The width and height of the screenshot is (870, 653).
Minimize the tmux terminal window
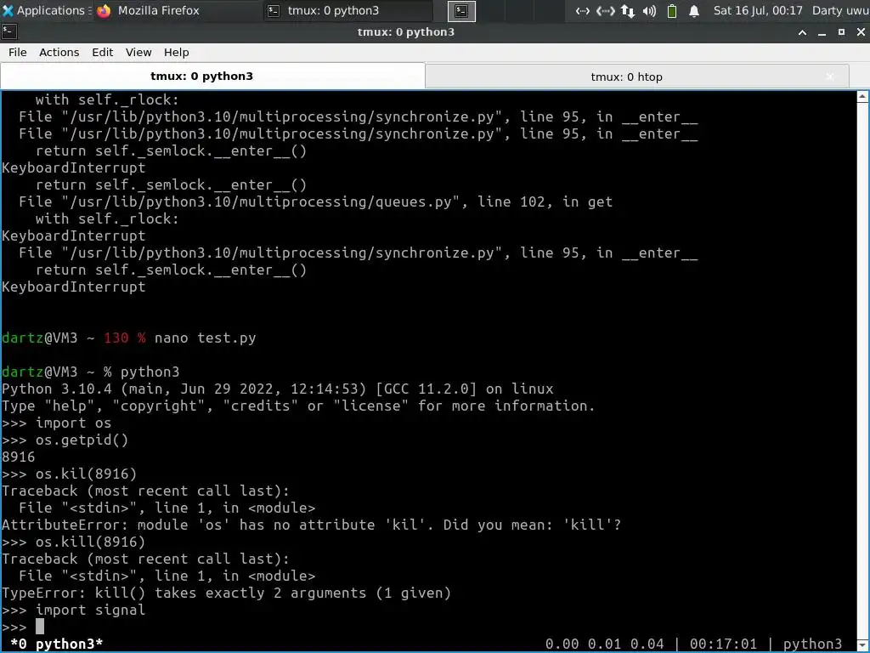822,32
